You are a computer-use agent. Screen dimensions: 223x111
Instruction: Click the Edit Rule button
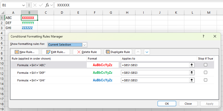tap(56, 52)
